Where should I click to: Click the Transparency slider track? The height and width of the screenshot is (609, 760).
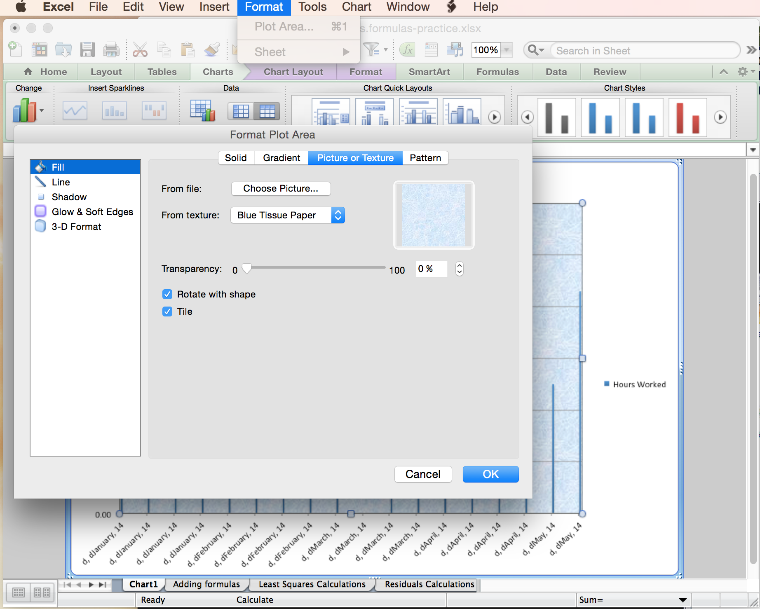point(317,268)
